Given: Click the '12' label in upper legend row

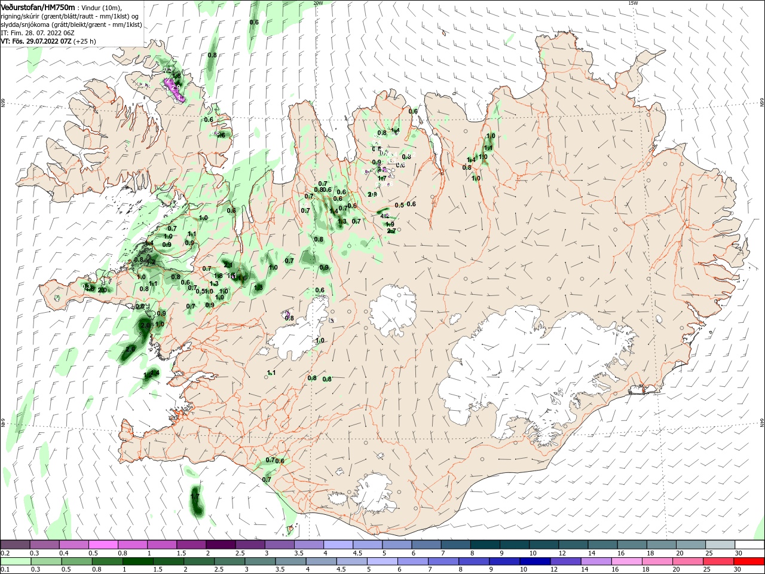Looking at the screenshot, I should coord(562,553).
